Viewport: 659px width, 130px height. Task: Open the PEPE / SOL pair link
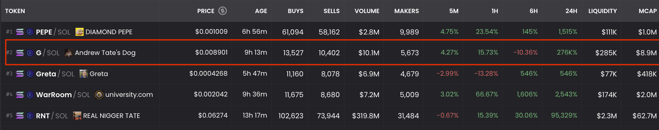[x=53, y=32]
